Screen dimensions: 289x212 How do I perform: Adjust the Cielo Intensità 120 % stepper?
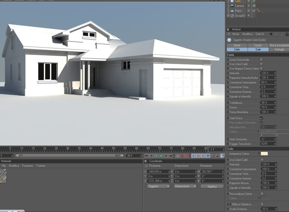point(275,73)
